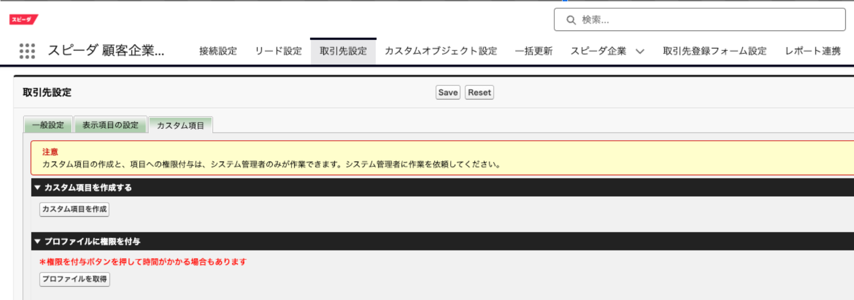Click the プロファイルを取得 button
This screenshot has height=300, width=854.
[75, 279]
